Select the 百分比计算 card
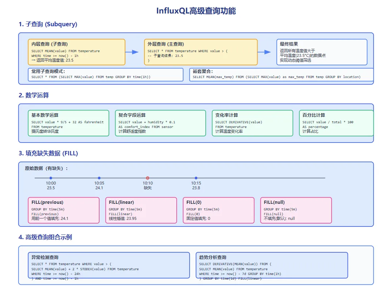The width and height of the screenshot is (391, 291). pos(336,123)
